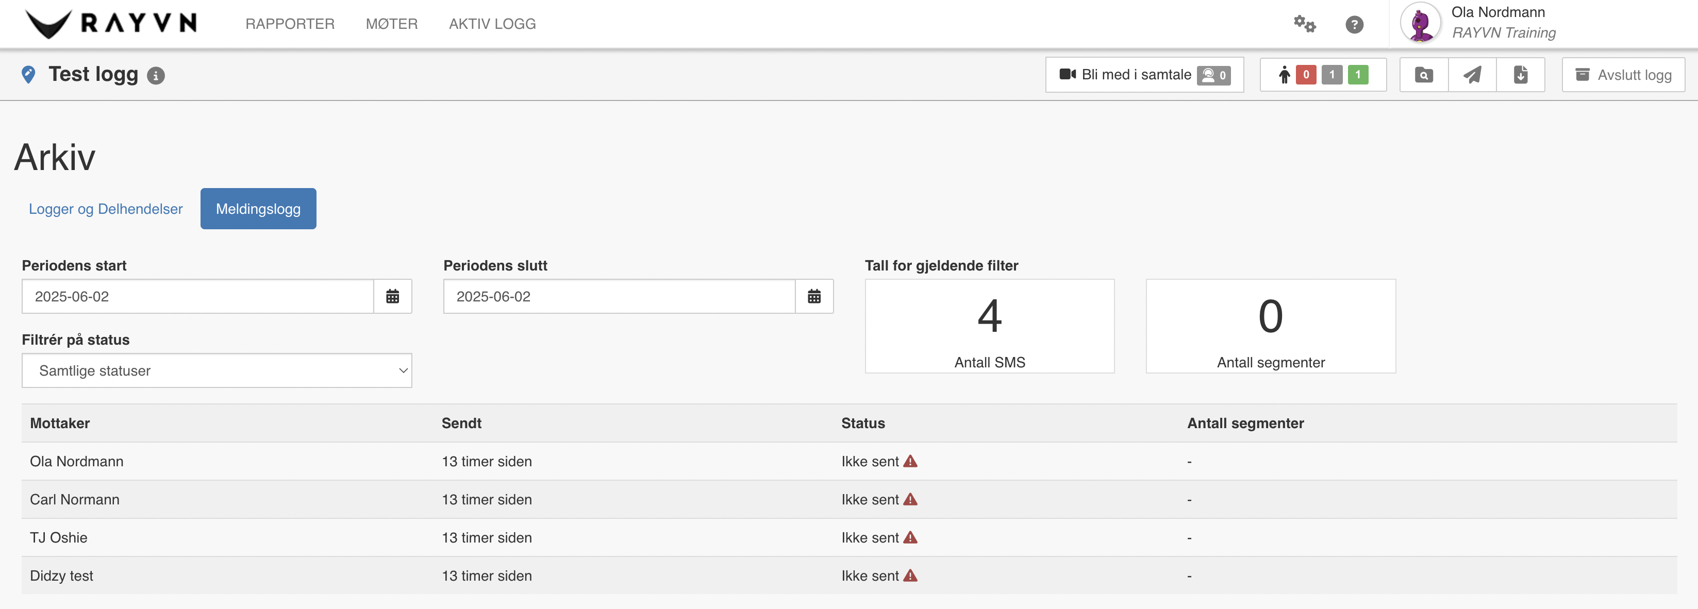Click warning icon in TJ Oshie row

tap(910, 537)
